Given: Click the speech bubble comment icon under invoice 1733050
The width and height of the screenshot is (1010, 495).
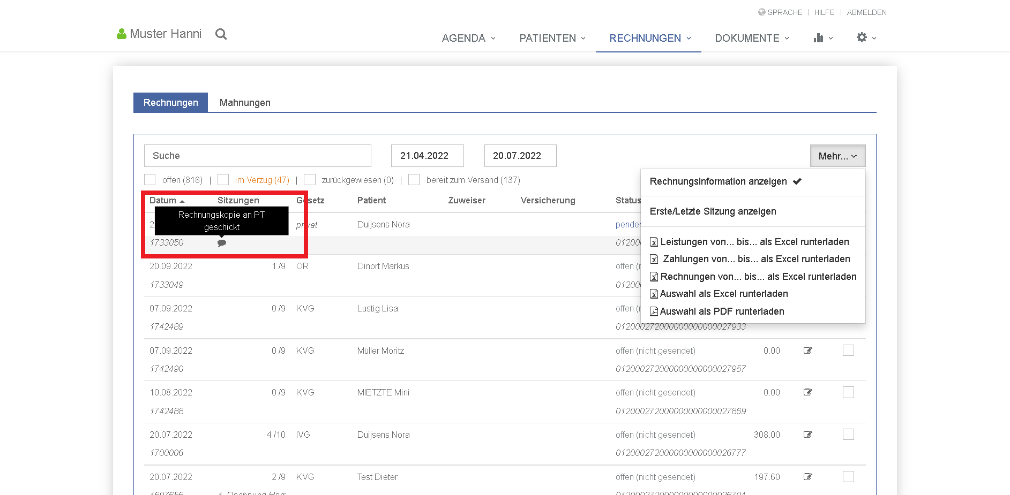Looking at the screenshot, I should point(222,243).
